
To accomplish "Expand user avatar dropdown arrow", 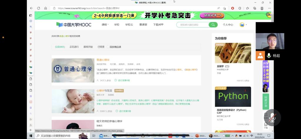I will pyautogui.click(x=246, y=25).
